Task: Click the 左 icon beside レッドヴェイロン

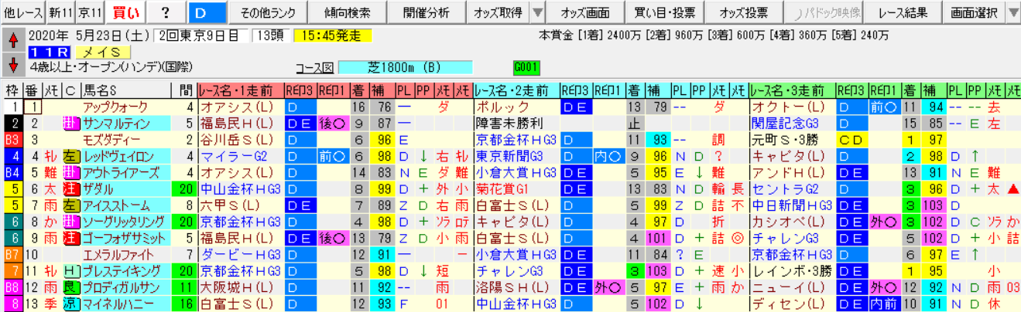Action: 70,156
